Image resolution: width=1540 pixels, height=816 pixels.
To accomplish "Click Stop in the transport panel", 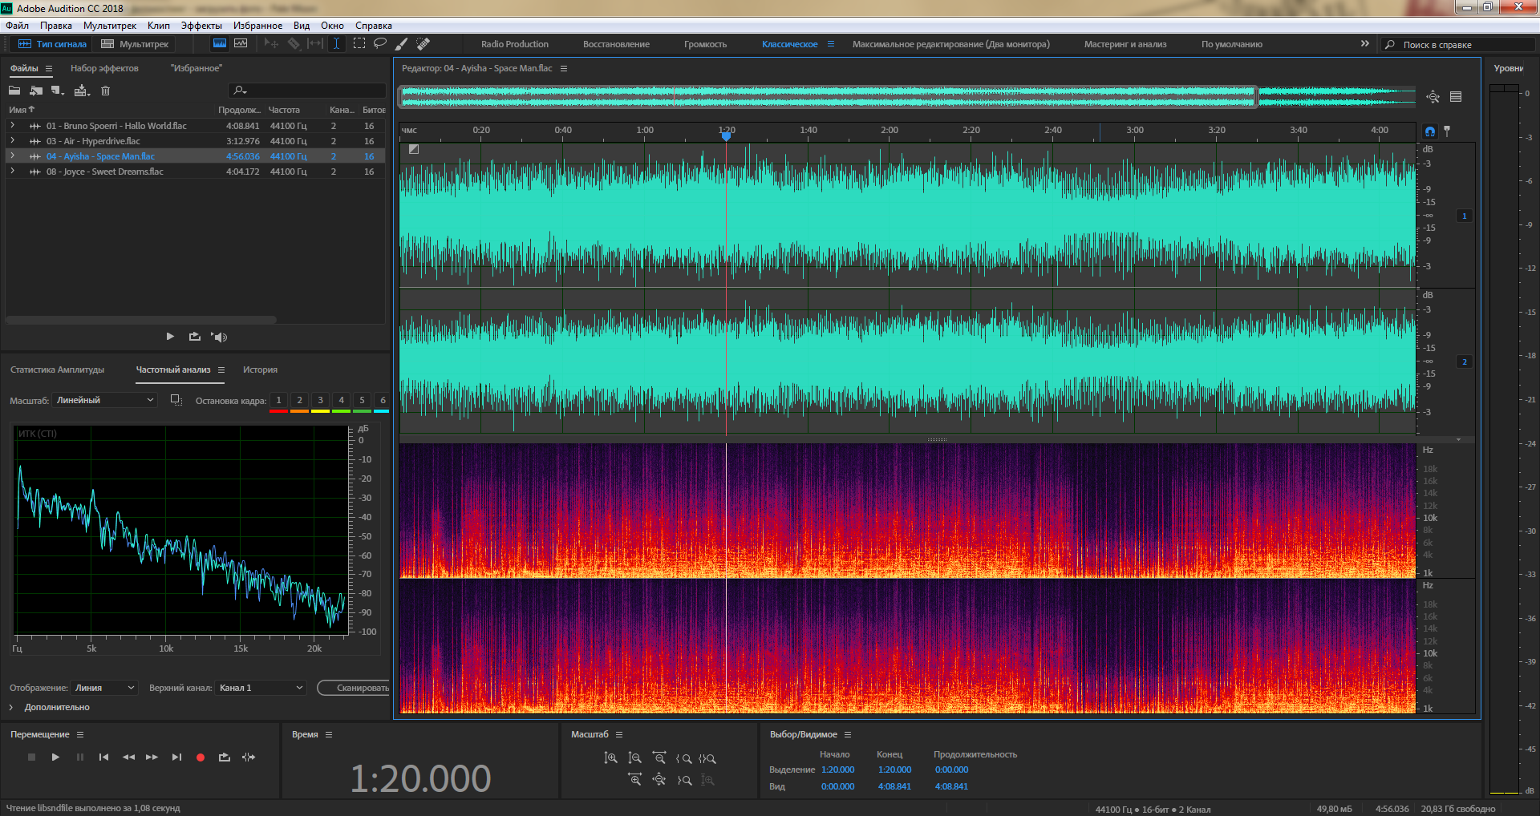I will coord(31,757).
